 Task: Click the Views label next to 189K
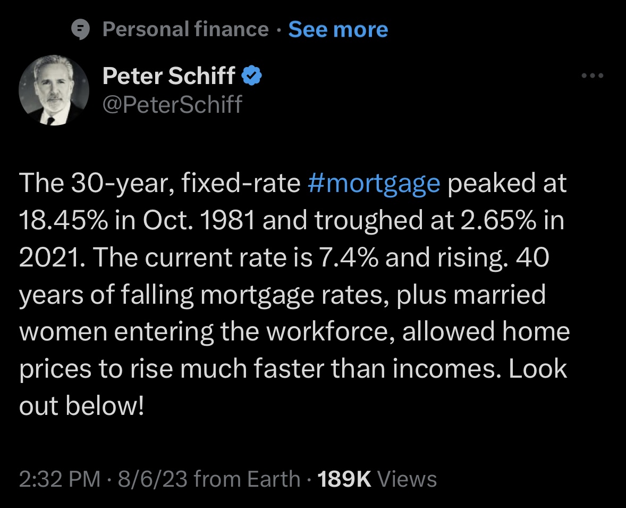tap(407, 479)
